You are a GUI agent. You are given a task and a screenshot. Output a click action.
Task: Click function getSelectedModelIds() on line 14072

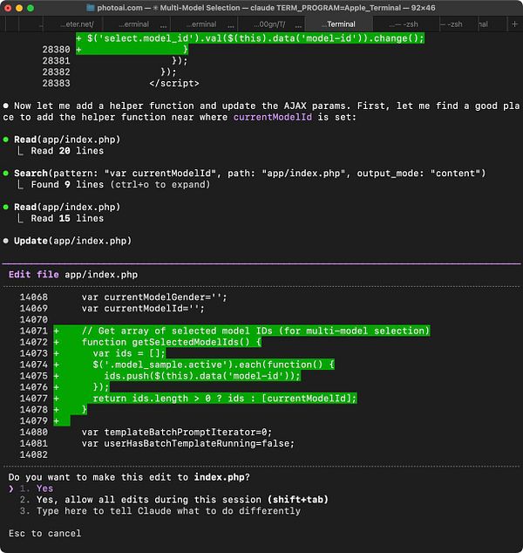[x=171, y=342]
